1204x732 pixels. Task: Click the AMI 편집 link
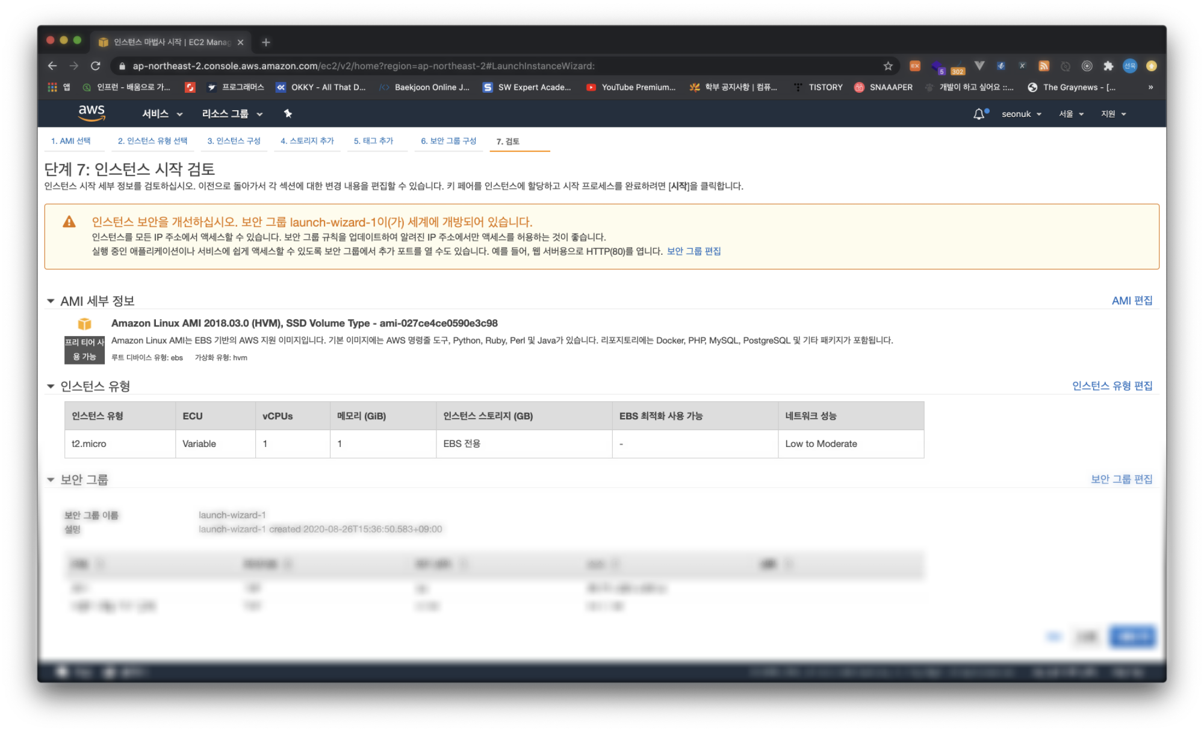(1131, 301)
